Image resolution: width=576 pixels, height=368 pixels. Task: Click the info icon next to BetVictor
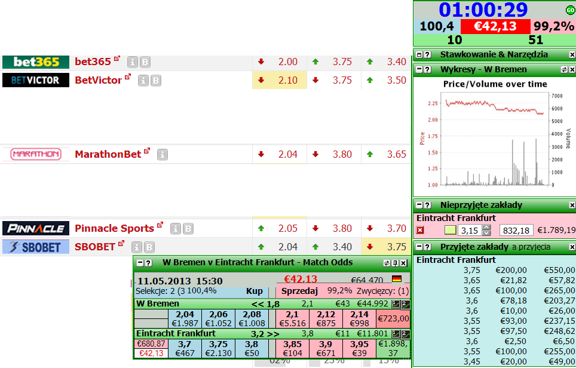click(143, 81)
